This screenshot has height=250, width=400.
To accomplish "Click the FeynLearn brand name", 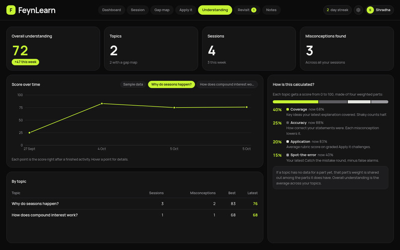I will tap(37, 10).
